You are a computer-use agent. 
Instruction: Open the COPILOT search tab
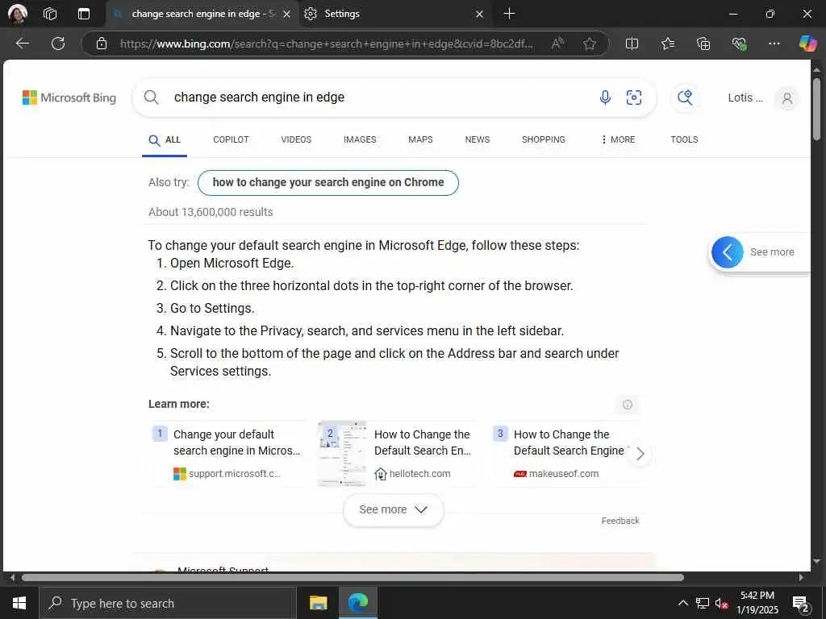point(231,139)
